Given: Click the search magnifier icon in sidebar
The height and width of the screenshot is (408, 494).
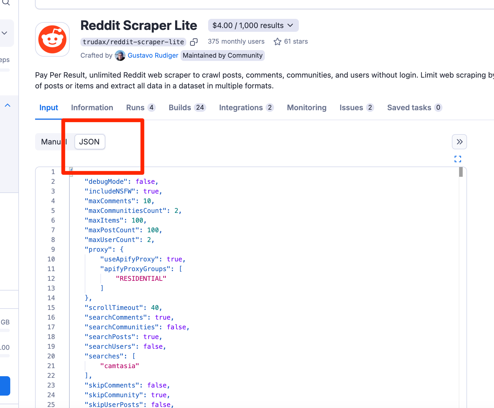Looking at the screenshot, I should click(6, 3).
